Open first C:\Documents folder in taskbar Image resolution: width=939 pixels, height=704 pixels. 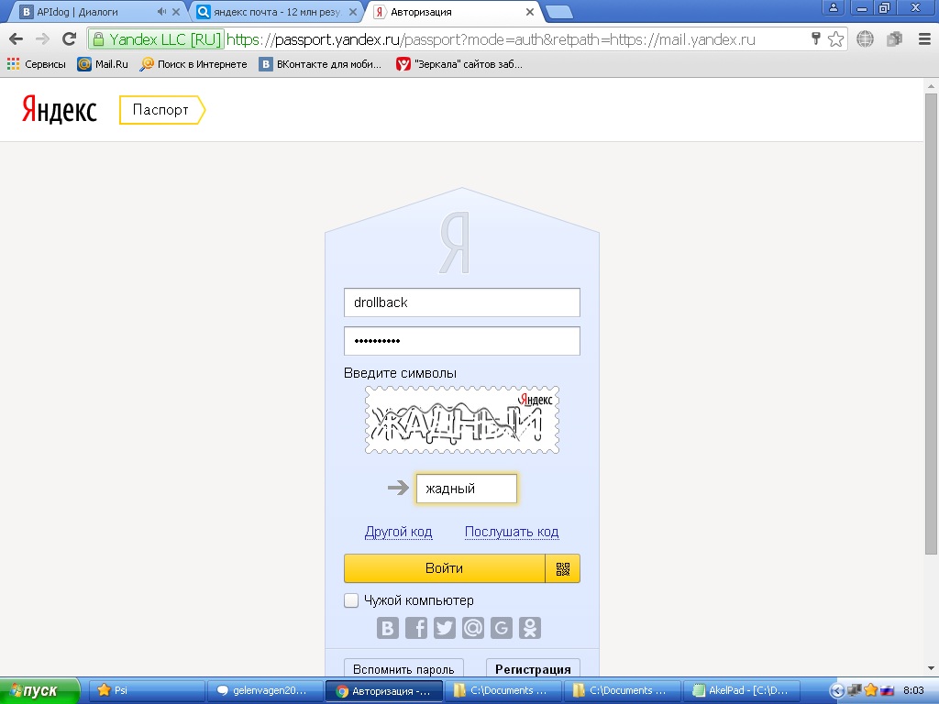pyautogui.click(x=503, y=691)
